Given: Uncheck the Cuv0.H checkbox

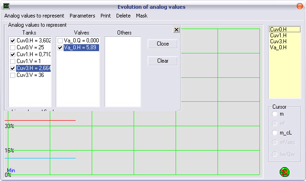Looking at the screenshot, I should coord(13,41).
